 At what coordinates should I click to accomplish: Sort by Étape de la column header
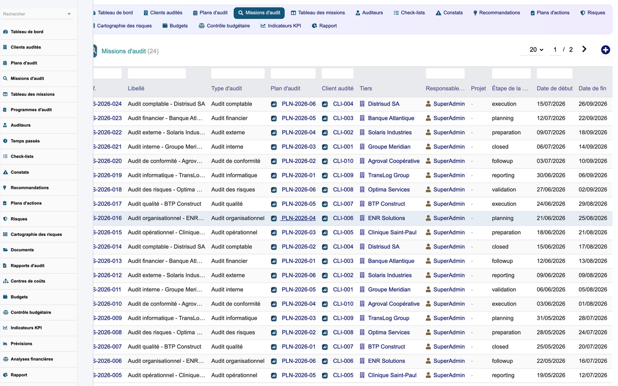click(x=510, y=89)
